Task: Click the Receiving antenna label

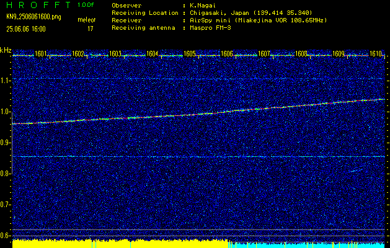Action: coord(143,28)
